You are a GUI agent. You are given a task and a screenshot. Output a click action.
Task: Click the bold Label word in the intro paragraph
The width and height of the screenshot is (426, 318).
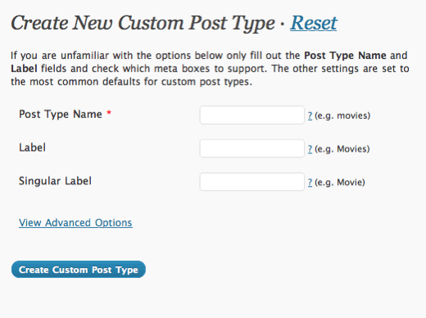24,69
